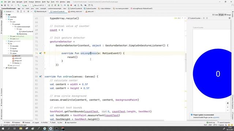Switch editor to Split view mode
The image size is (234, 131).
[221, 15]
